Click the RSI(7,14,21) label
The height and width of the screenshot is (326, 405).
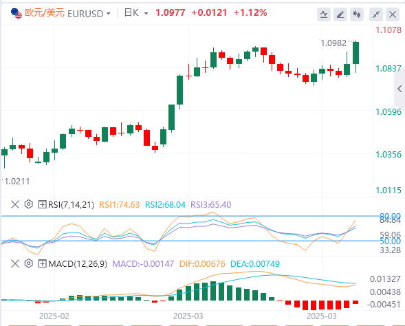71,205
